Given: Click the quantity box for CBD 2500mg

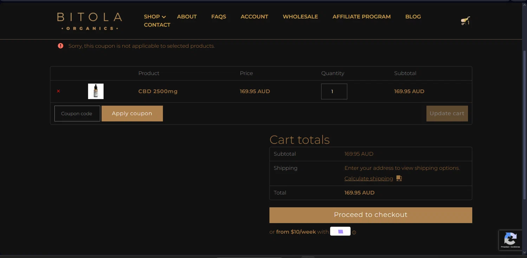Looking at the screenshot, I should [x=334, y=91].
